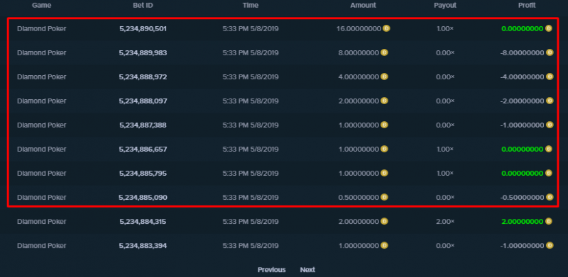
Task: Click the time in row 5,234,888,972
Action: pyautogui.click(x=251, y=77)
